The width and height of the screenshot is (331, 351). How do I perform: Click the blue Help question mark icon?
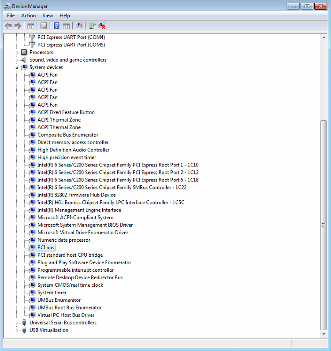pyautogui.click(x=56, y=26)
